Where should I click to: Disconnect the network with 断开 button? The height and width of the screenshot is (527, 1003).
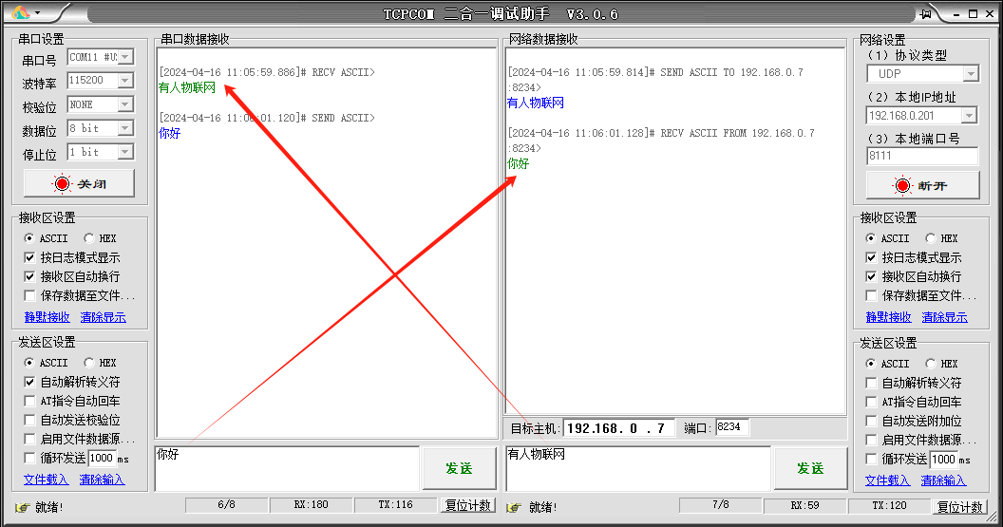[x=922, y=185]
